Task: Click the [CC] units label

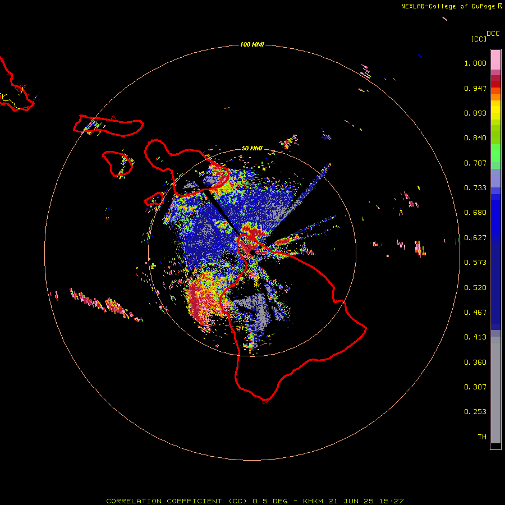Action: pos(479,39)
